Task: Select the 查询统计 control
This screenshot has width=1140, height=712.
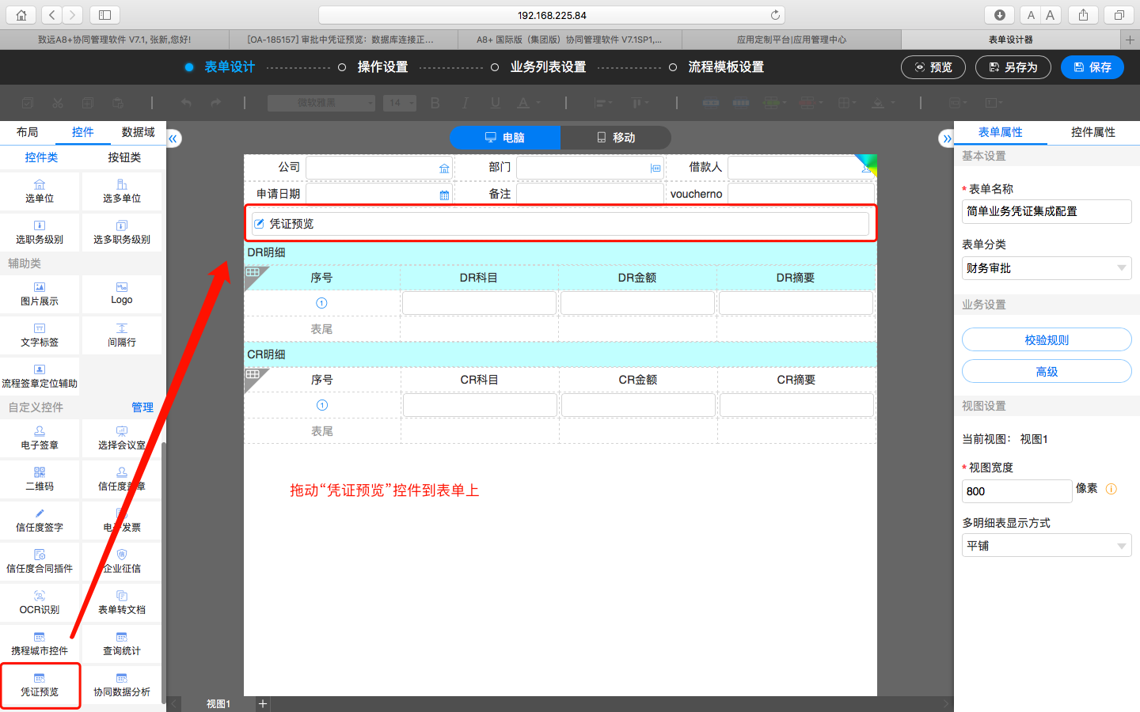Action: (121, 643)
